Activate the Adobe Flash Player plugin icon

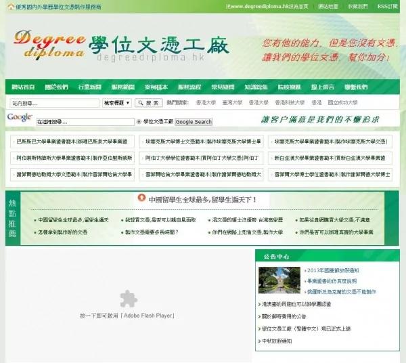(129, 299)
